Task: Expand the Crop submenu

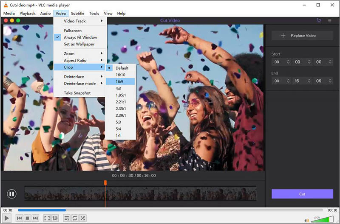Action: point(79,67)
